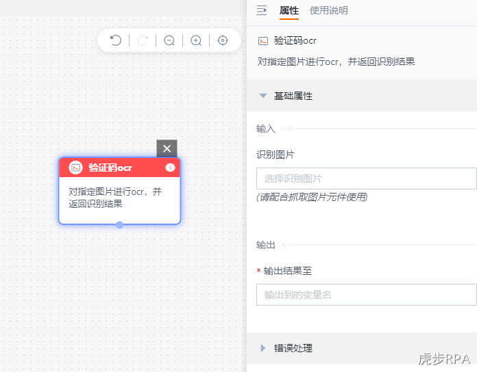Click the undo arrow in canvas toolbar

pos(116,40)
